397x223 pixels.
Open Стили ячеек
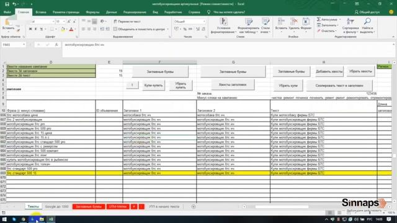[x=265, y=26]
